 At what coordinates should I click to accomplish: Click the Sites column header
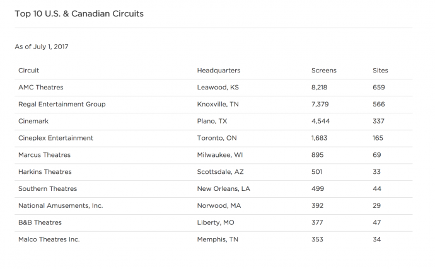point(380,70)
